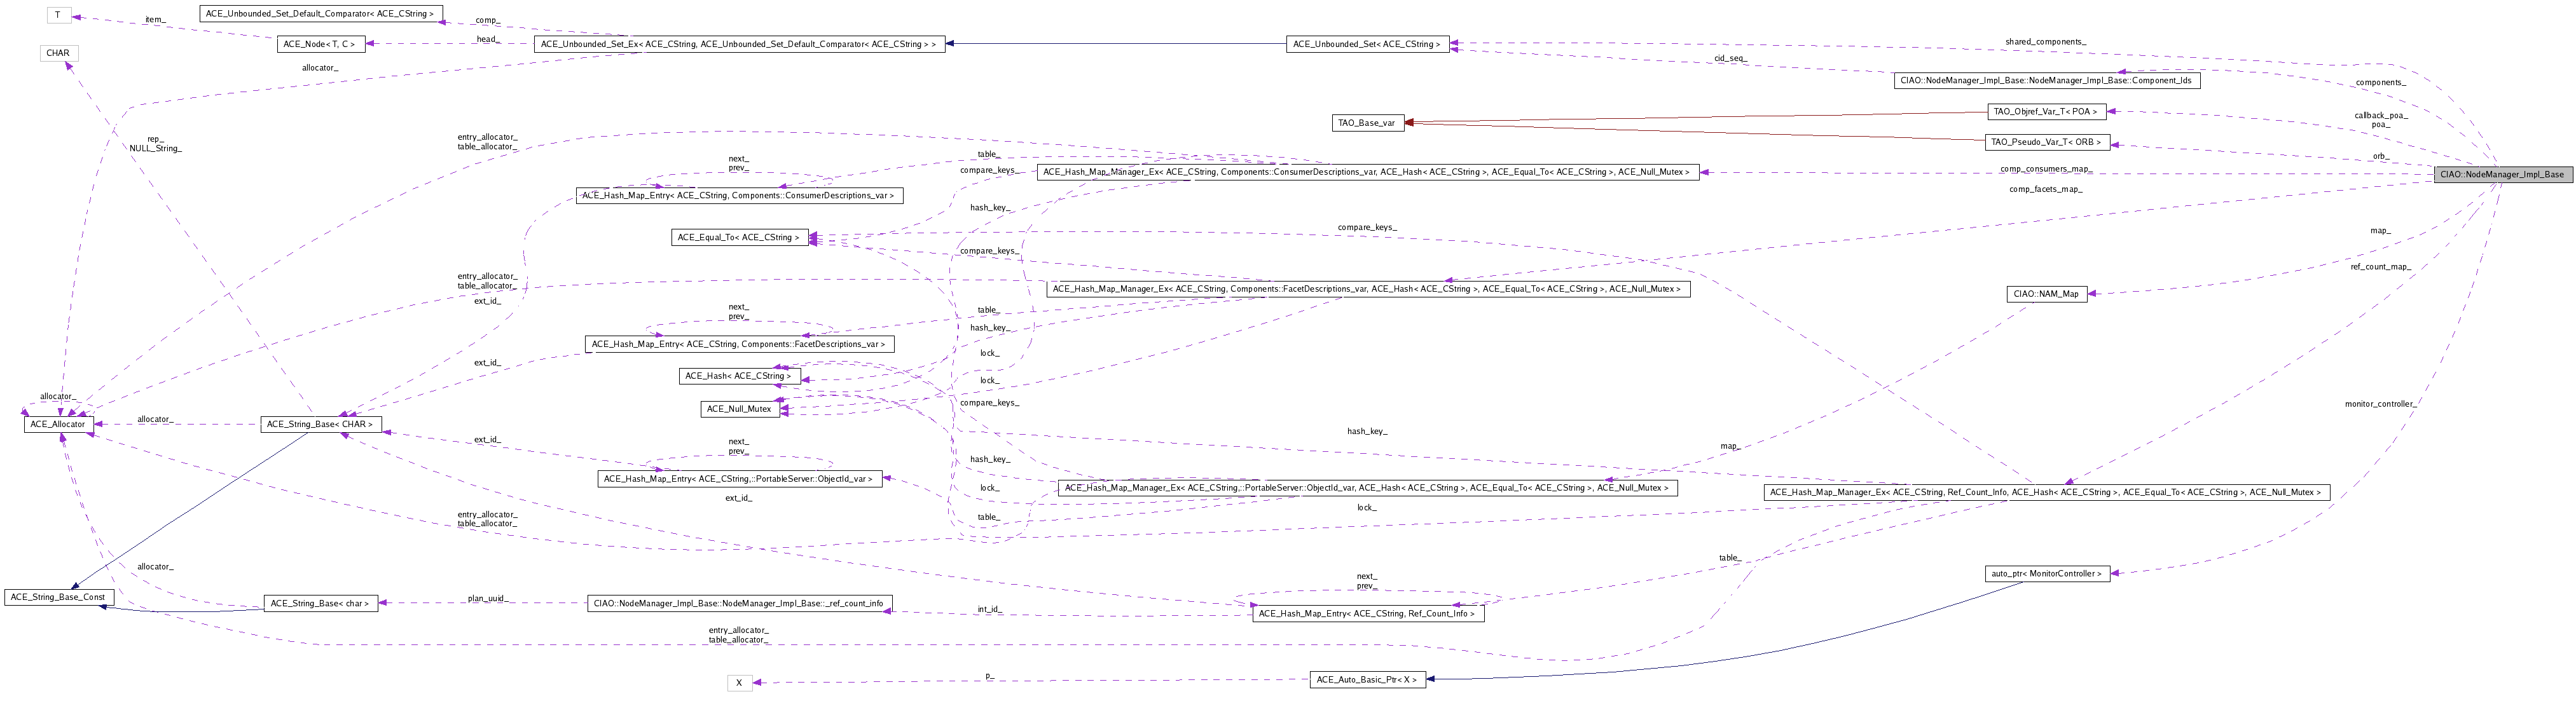Open Hash_Map_Manager_Ex Ref_Count_Info node
Screen dimensions: 2576x701
click(x=2047, y=492)
